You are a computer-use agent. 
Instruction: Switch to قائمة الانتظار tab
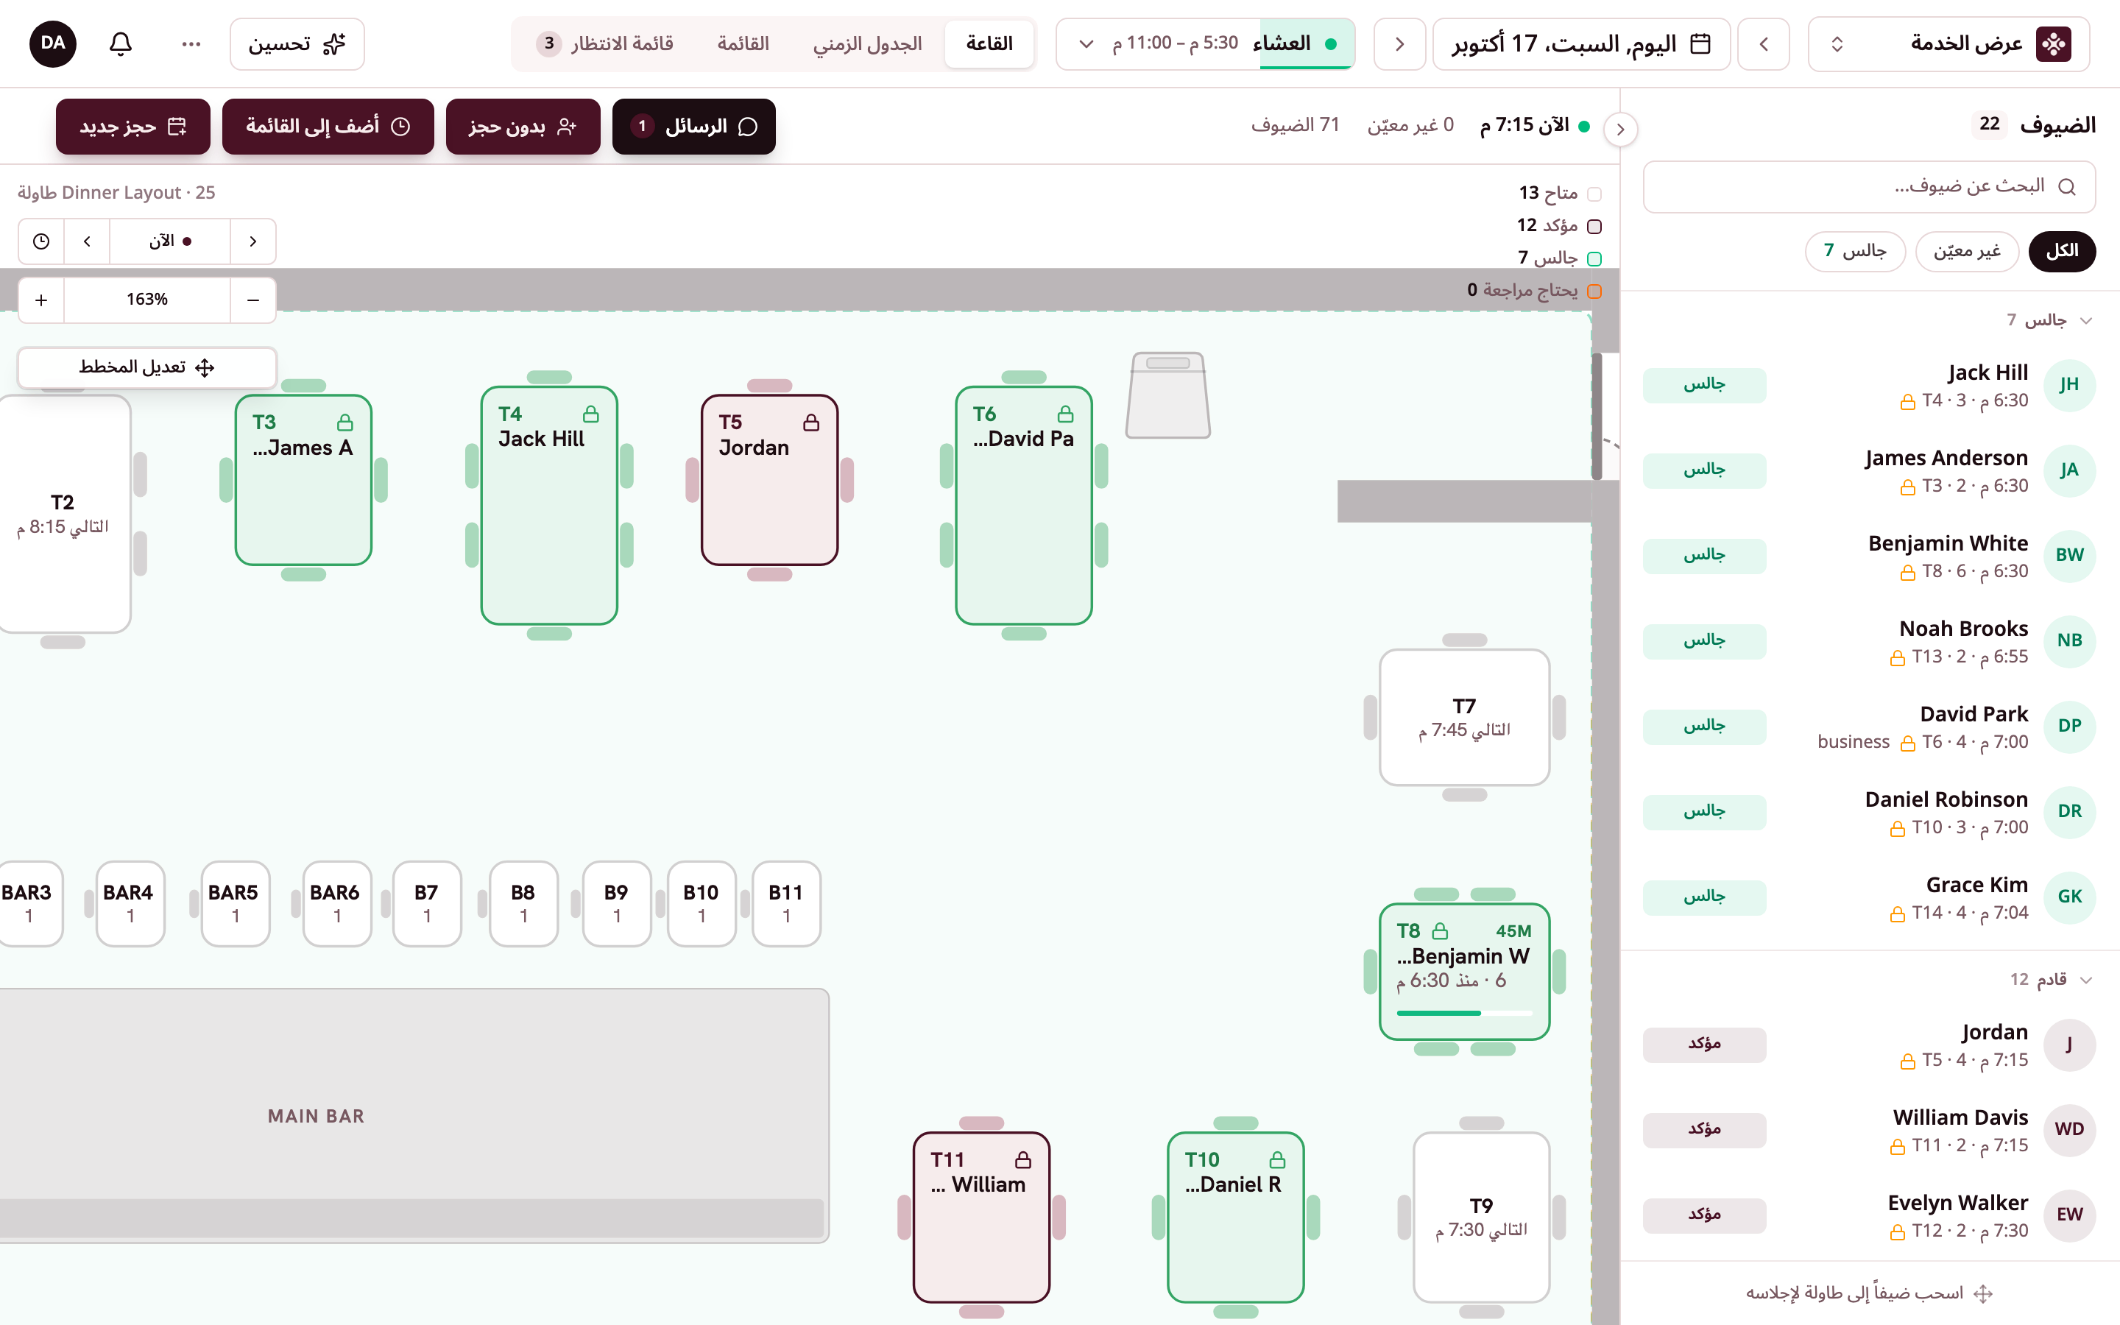coord(604,44)
